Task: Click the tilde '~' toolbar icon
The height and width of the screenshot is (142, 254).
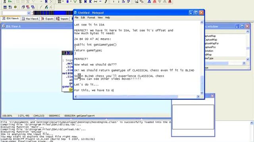Action: click(x=100, y=2)
